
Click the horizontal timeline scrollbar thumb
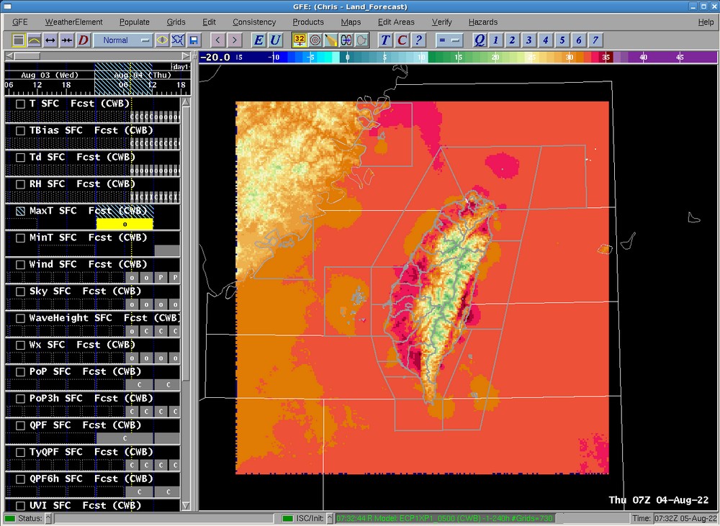[x=27, y=56]
